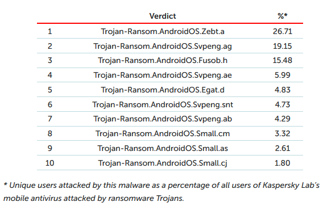Click the footnote about unique users attacked
323x206 pixels.
pos(161,192)
